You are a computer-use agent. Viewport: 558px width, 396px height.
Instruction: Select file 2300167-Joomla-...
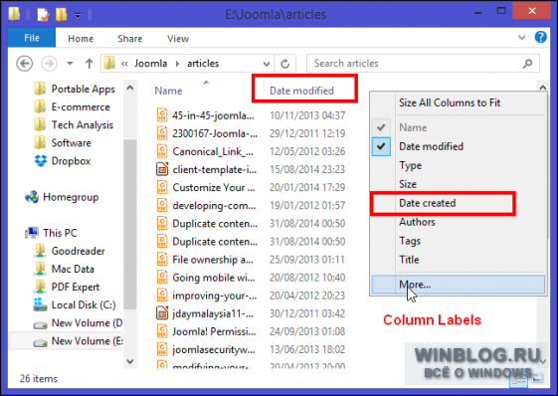[215, 133]
